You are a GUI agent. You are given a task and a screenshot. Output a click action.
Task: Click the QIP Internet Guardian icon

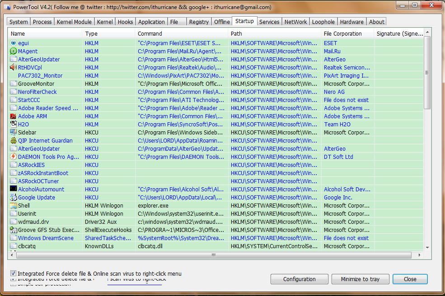click(x=14, y=141)
